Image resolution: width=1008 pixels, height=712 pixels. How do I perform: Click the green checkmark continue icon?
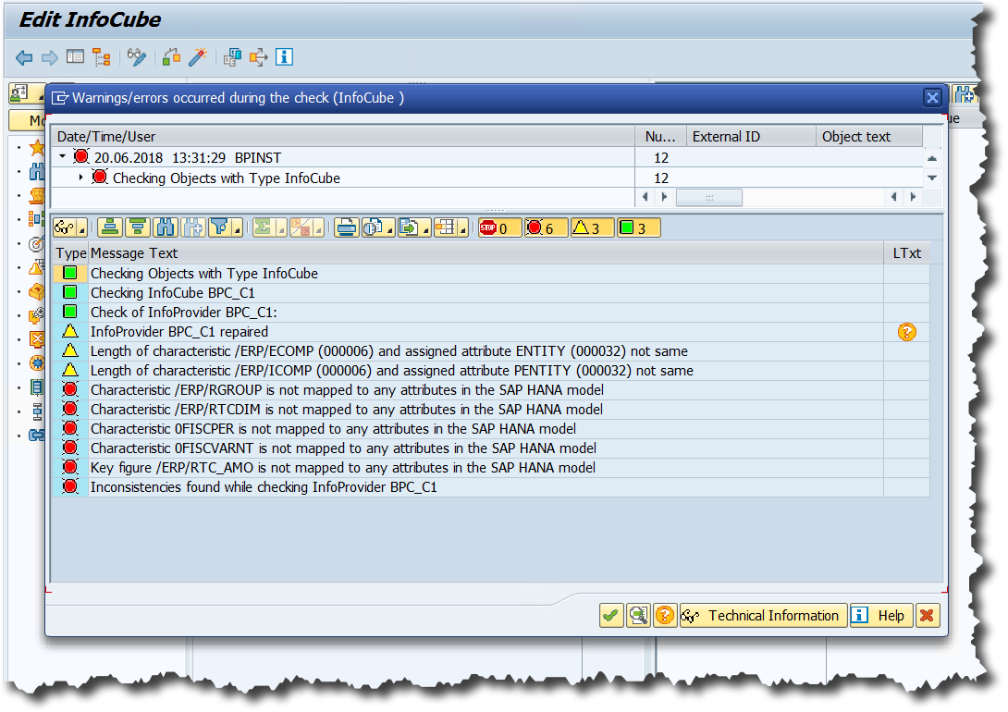click(x=610, y=616)
